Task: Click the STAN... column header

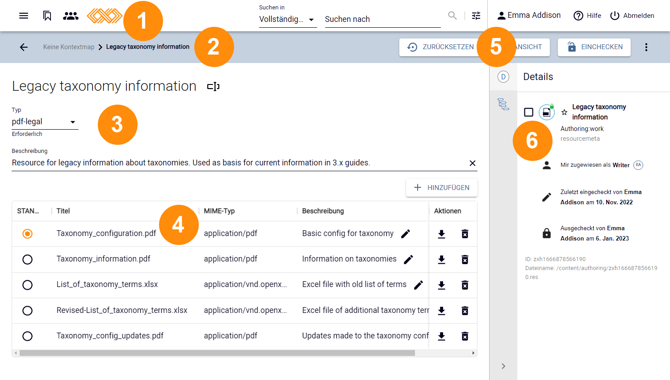Action: tap(28, 211)
